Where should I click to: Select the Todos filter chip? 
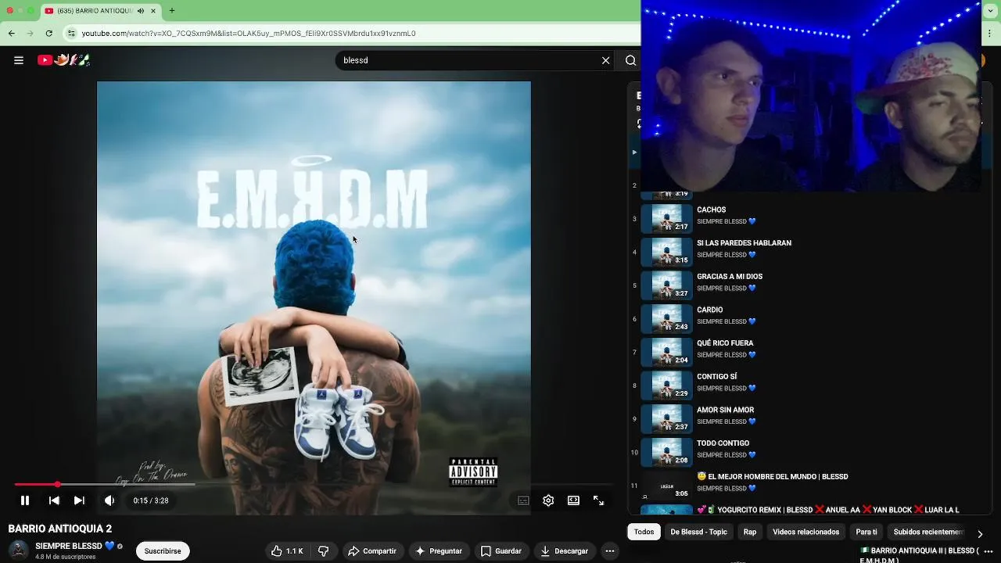pos(644,532)
